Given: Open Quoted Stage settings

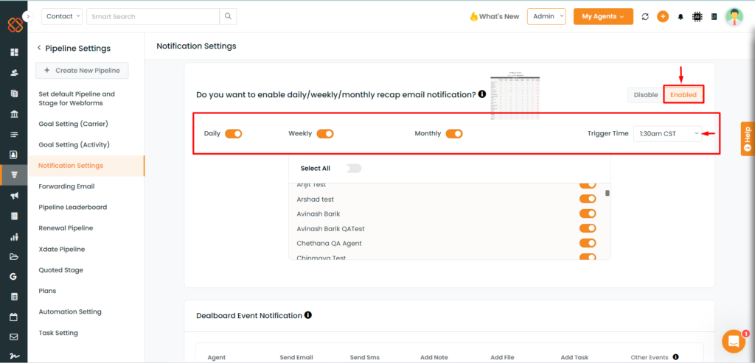Looking at the screenshot, I should pos(60,270).
